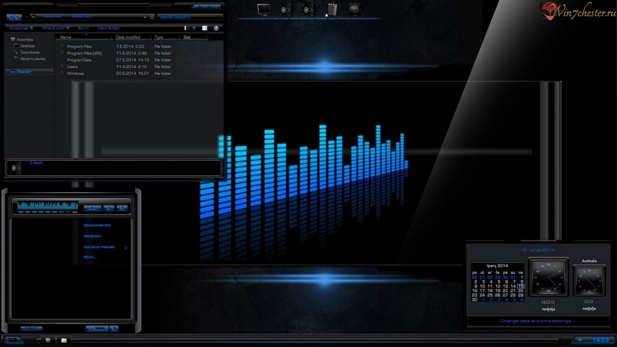This screenshot has height=347, width=617.
Task: Toggle the preview pane icon
Action: click(x=204, y=28)
